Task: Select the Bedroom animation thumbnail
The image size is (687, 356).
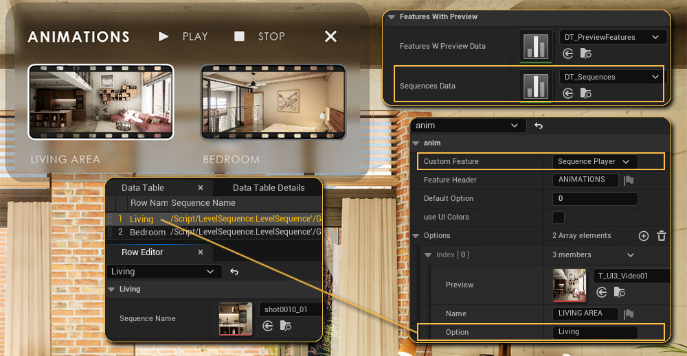Action: [x=272, y=102]
